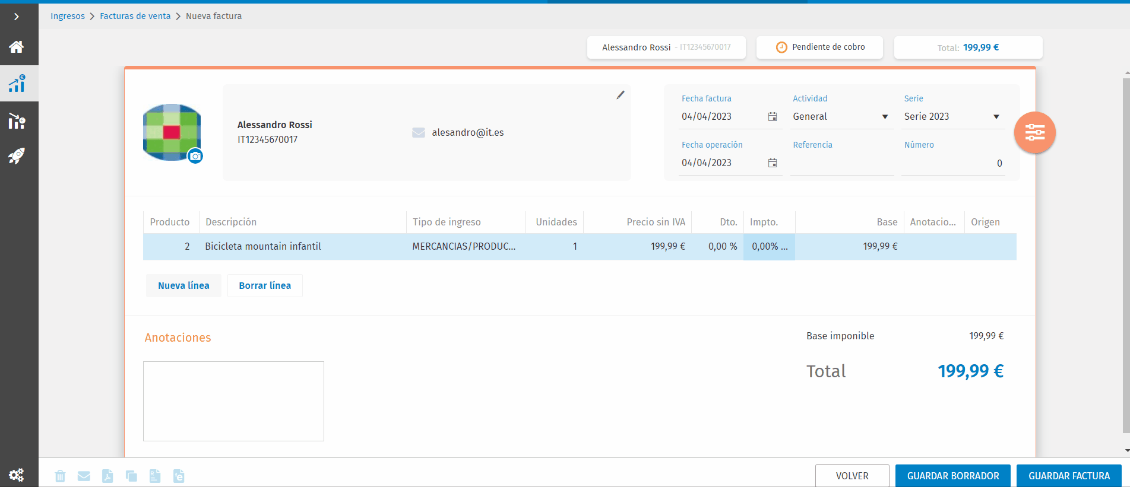The image size is (1130, 487).
Task: Open the income chart sidebar icon
Action: tap(17, 84)
